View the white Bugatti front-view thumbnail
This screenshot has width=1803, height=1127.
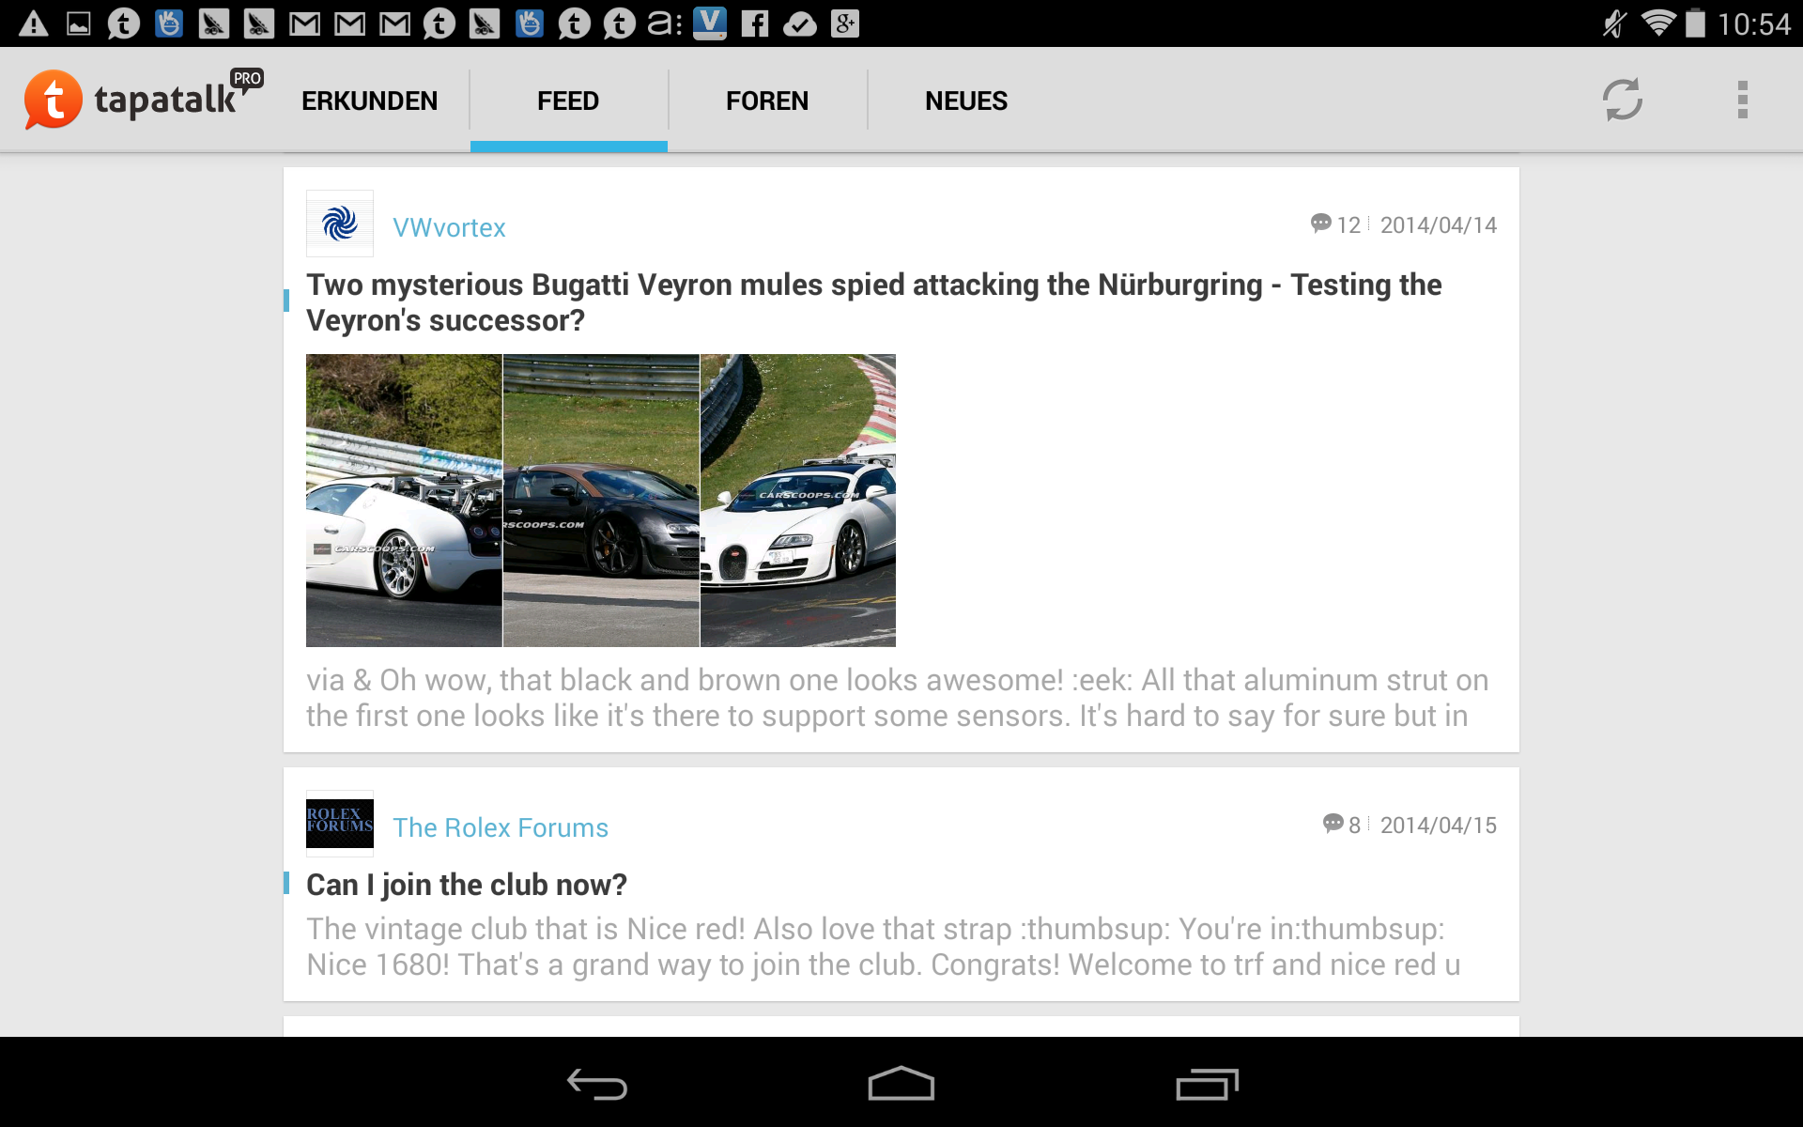pyautogui.click(x=798, y=500)
